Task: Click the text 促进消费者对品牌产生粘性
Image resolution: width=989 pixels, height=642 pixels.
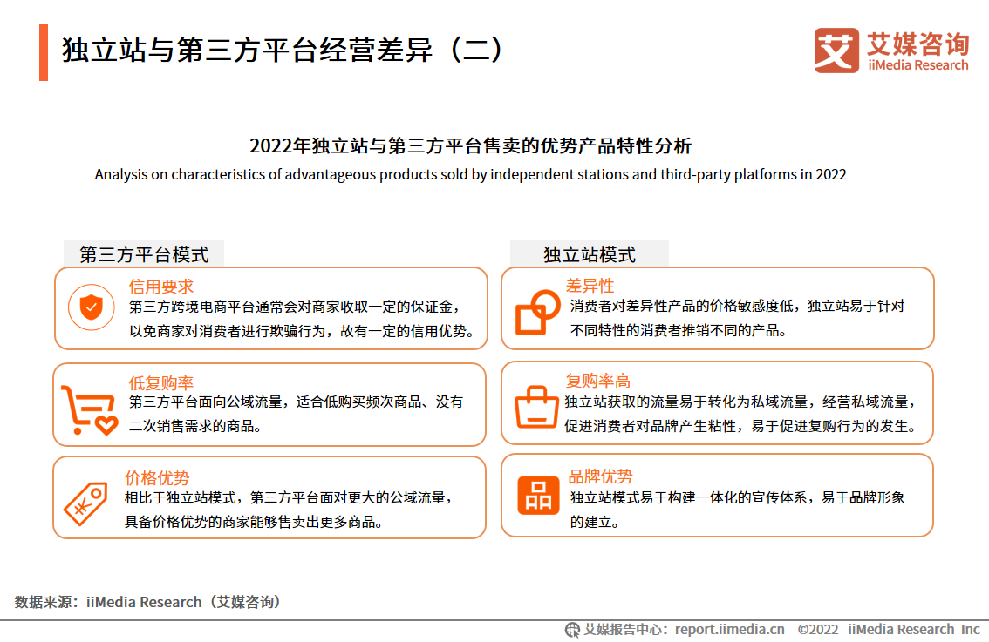Action: (650, 426)
